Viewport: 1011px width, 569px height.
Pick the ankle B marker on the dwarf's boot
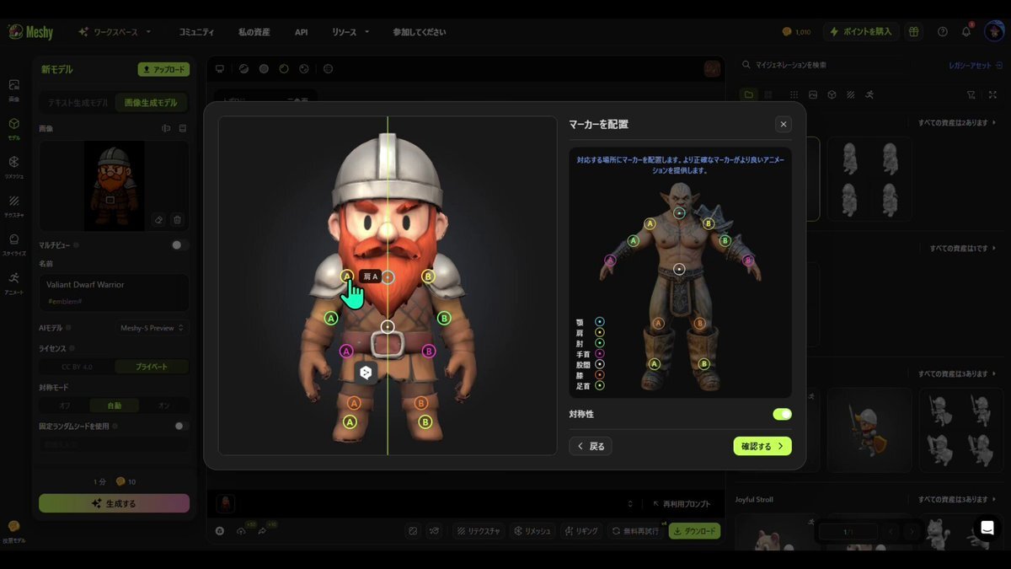425,421
